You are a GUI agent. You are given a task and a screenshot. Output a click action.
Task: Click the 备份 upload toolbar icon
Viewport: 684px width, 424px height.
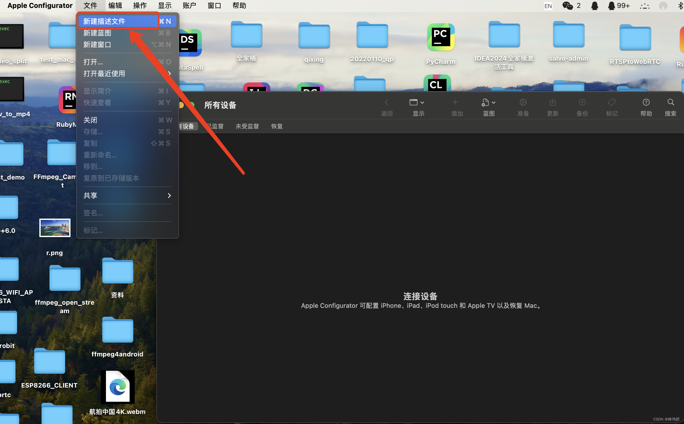pyautogui.click(x=582, y=102)
